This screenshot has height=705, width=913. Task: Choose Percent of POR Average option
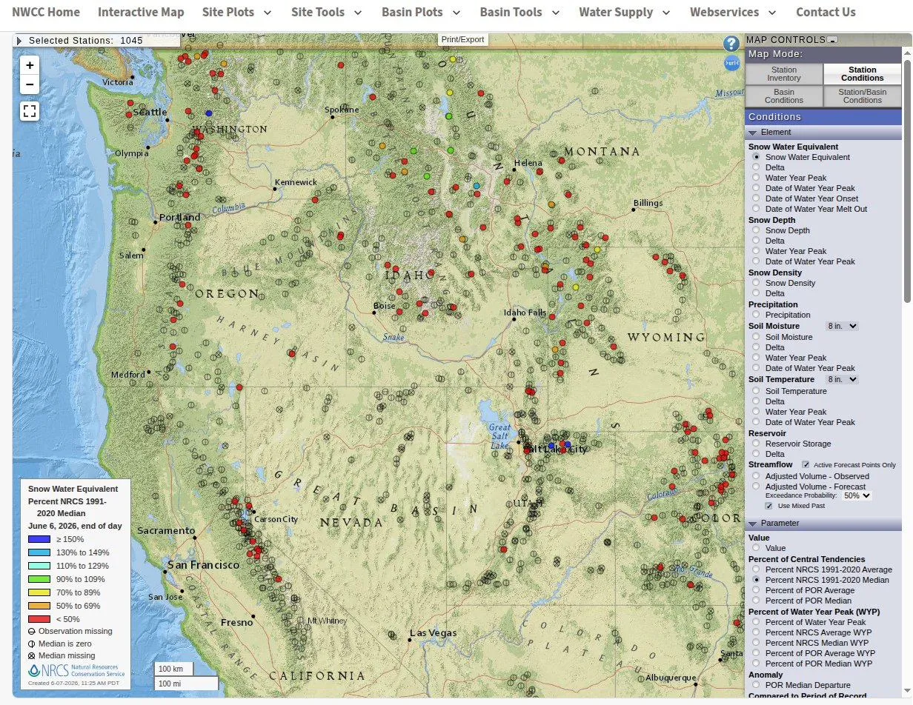[756, 590]
